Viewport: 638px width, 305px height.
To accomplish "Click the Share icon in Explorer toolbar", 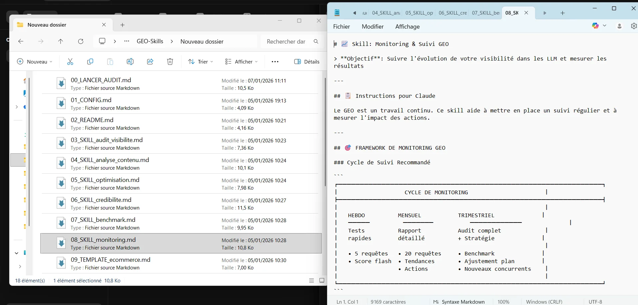I will pyautogui.click(x=150, y=62).
